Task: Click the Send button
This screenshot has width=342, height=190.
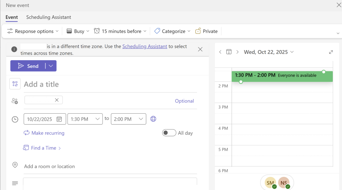Action: tap(28, 66)
